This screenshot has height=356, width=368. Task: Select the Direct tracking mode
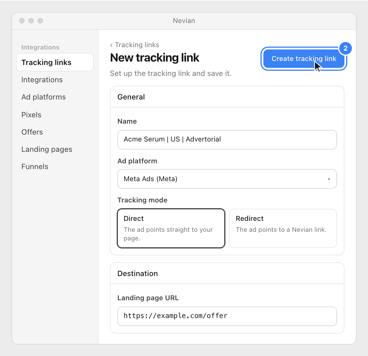pos(171,228)
